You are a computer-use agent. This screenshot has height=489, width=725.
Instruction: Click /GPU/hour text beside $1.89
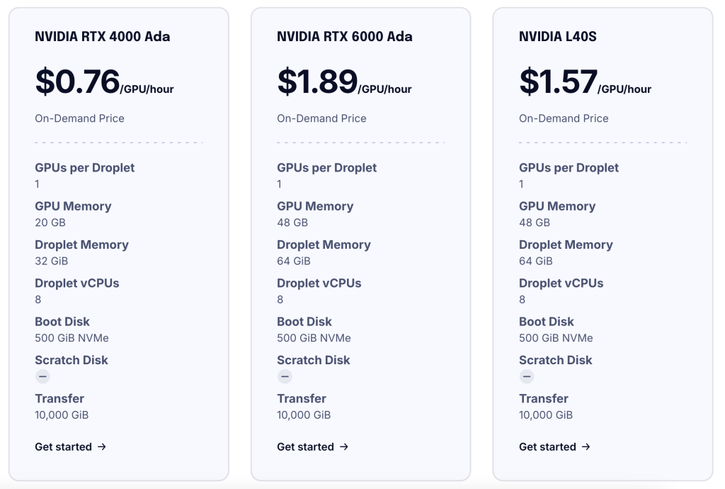pyautogui.click(x=384, y=89)
